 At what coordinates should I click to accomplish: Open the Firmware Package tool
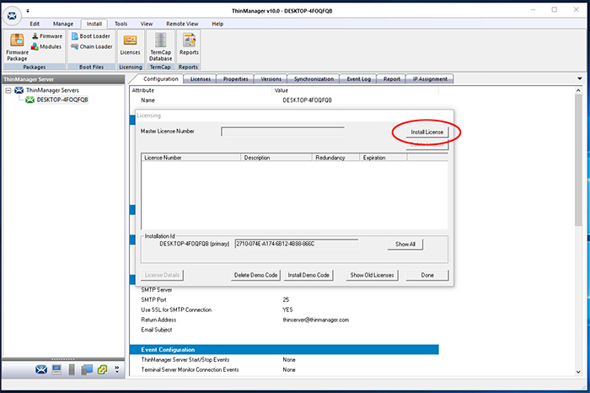17,47
